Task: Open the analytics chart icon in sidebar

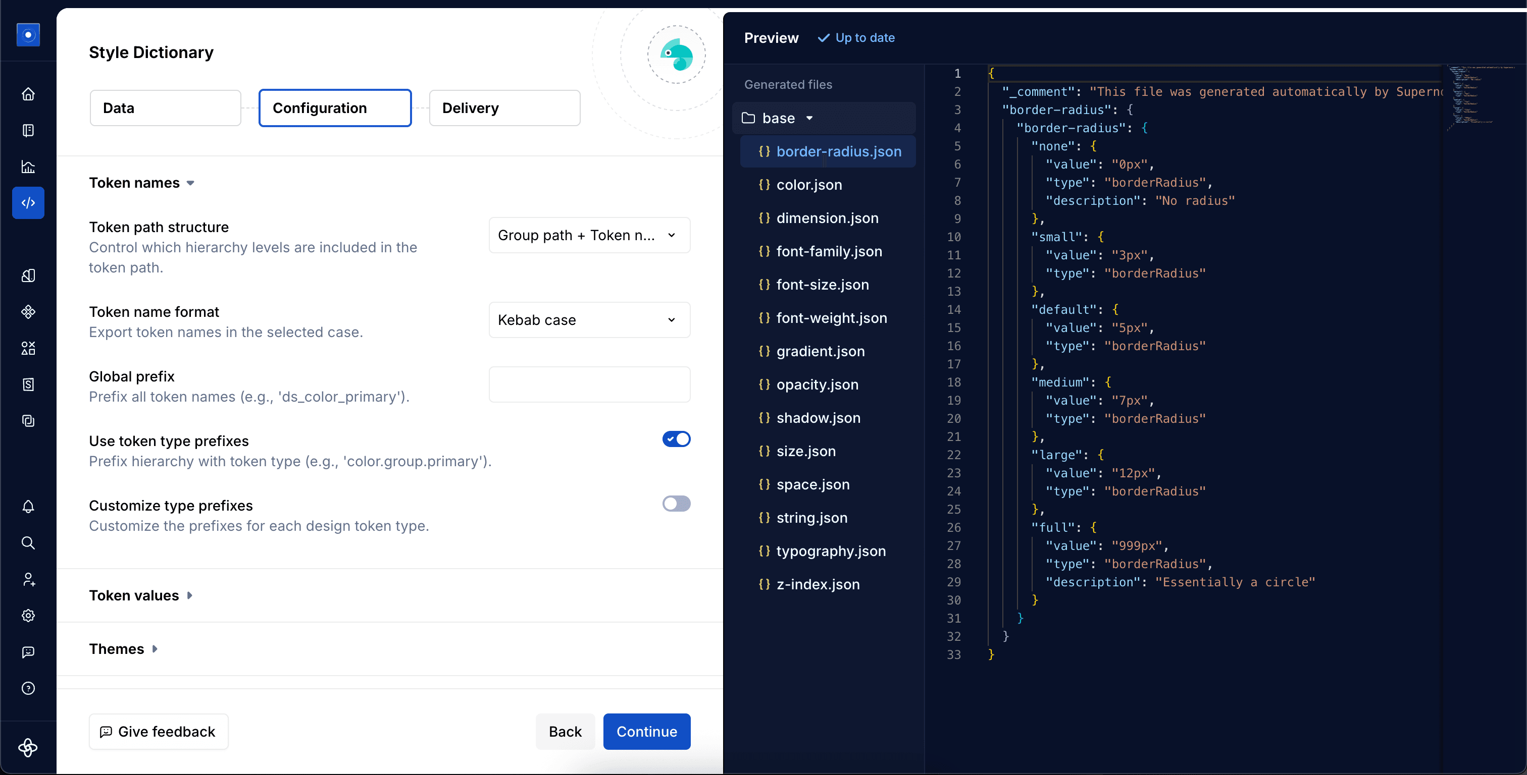Action: 28,167
